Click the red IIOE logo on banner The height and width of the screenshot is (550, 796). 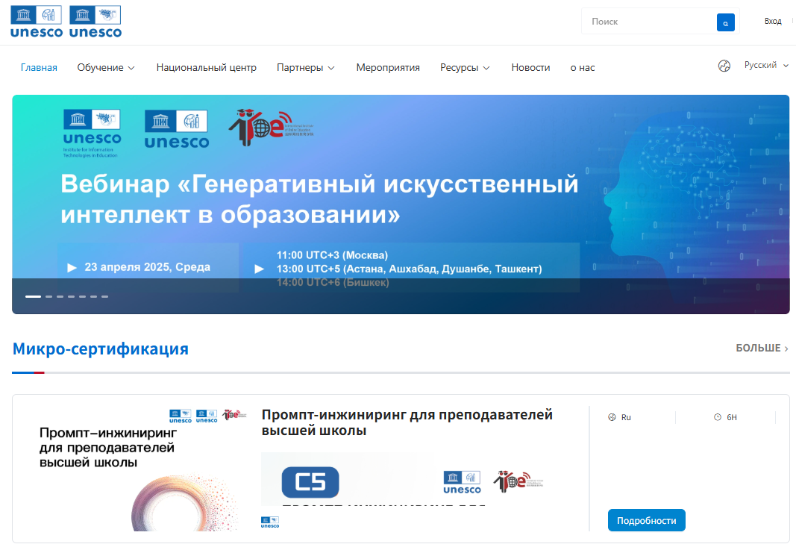coord(256,128)
